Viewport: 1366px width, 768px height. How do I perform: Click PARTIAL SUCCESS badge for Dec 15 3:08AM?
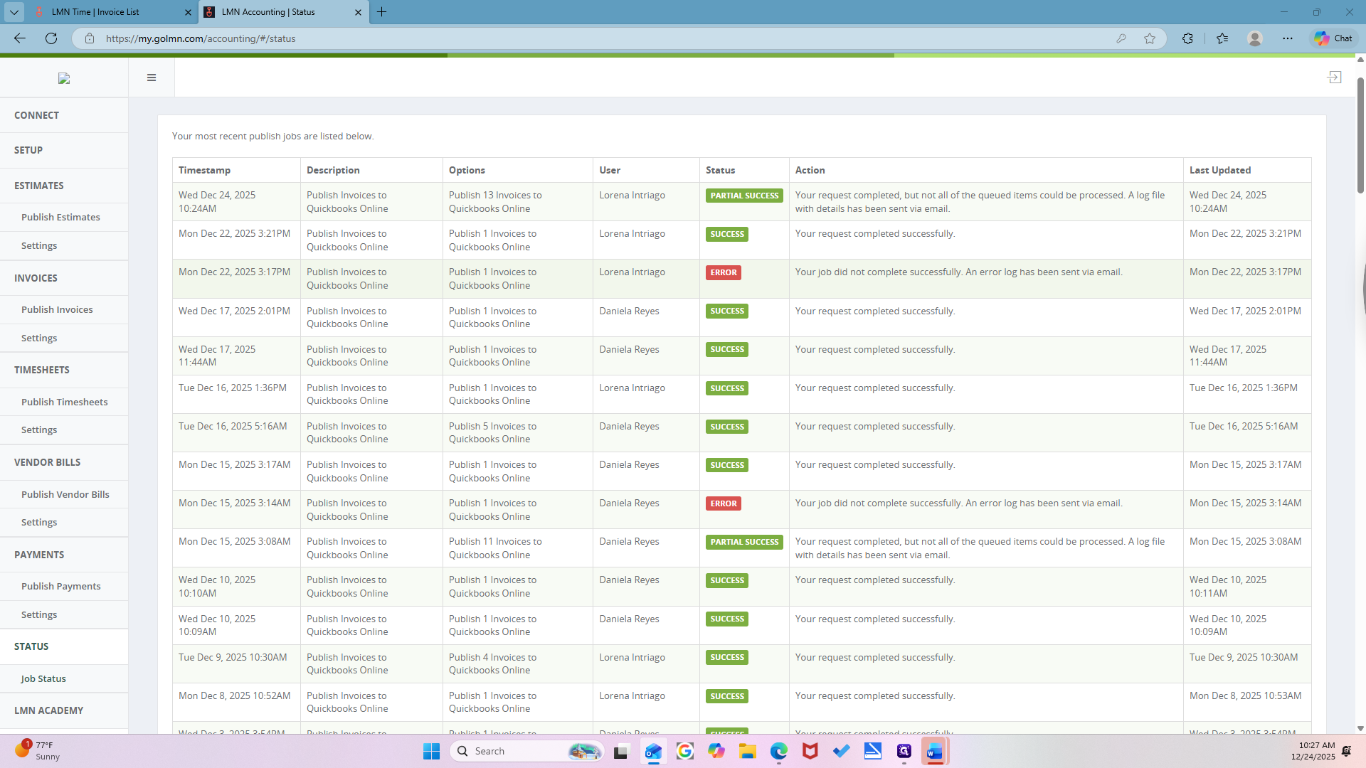(744, 542)
